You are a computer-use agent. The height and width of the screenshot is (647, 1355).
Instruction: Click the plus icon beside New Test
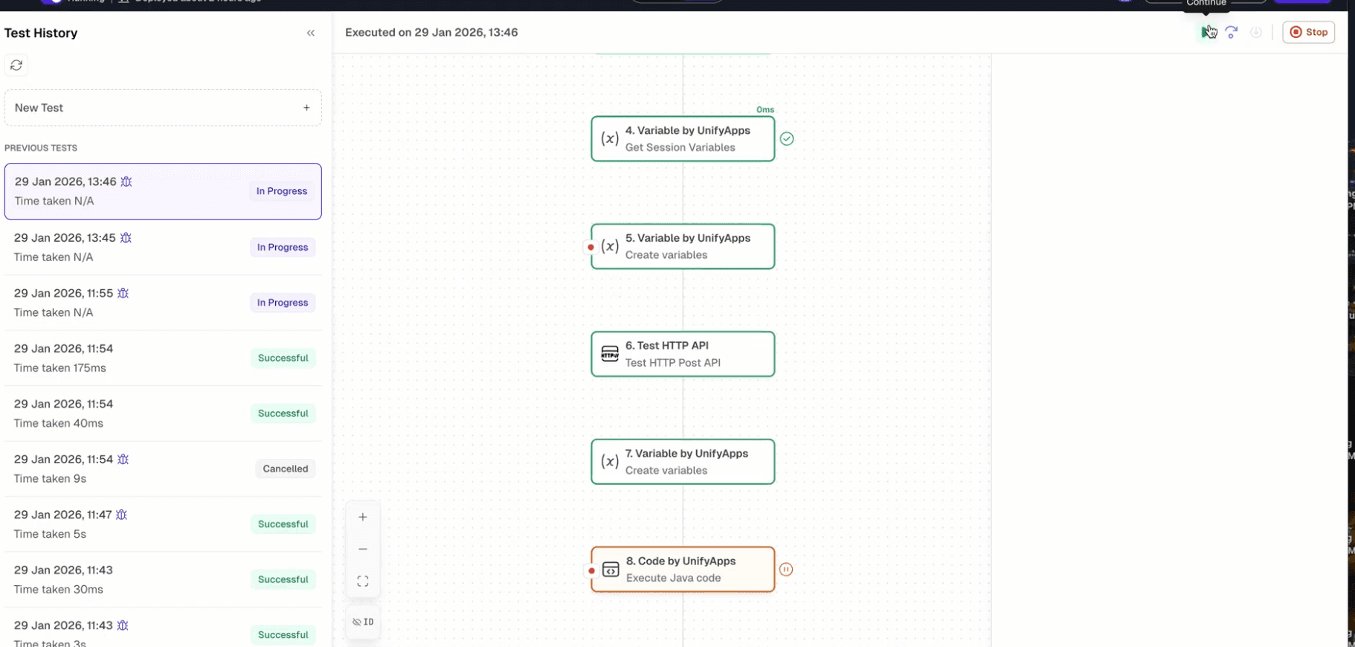click(306, 108)
